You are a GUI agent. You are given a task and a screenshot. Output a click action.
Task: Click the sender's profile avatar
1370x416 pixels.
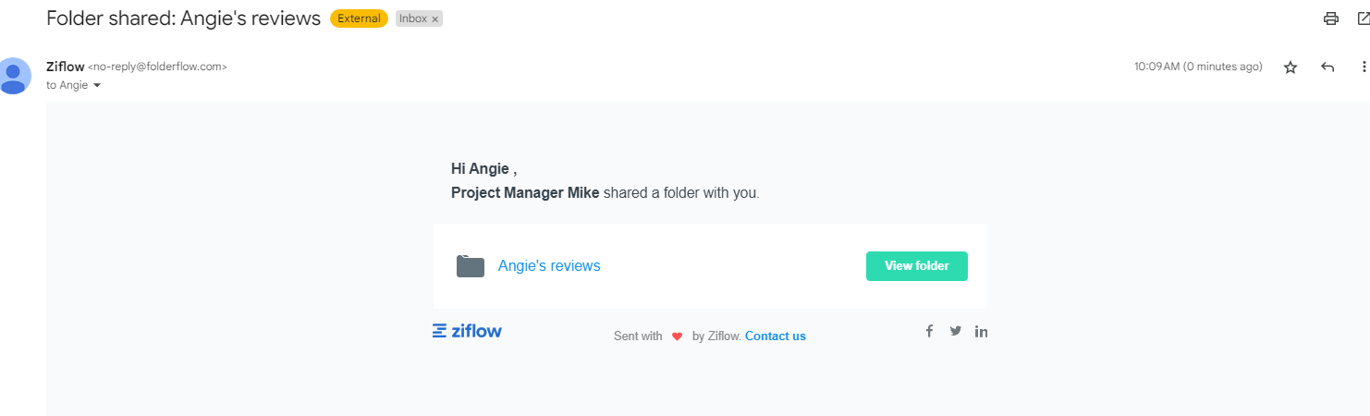[13, 76]
